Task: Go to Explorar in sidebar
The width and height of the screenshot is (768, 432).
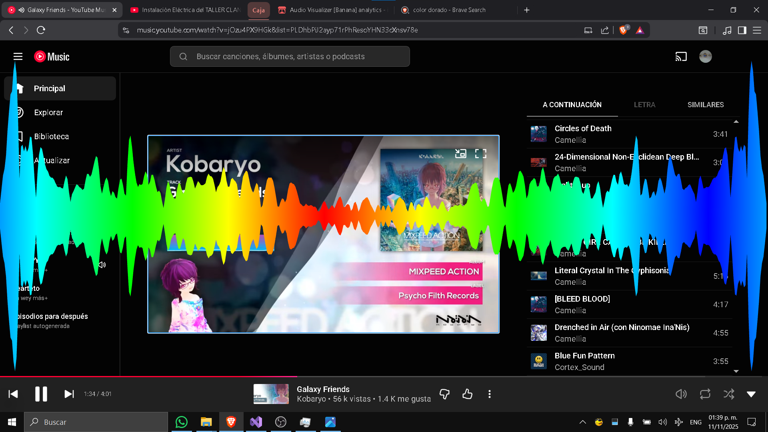Action: coord(48,112)
